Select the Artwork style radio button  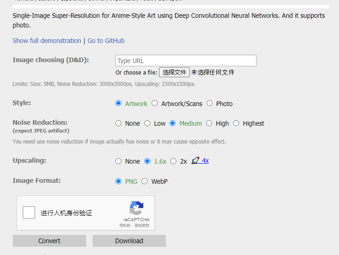coord(119,103)
